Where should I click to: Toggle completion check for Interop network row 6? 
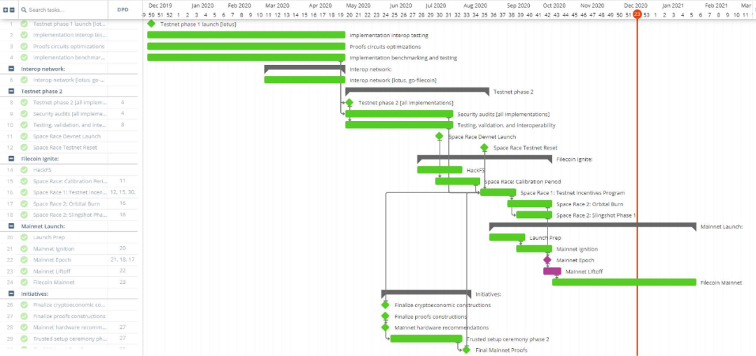point(24,80)
